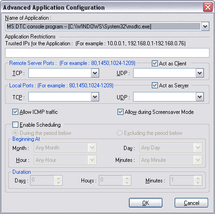Open the Name of Application dropdown arrow
The width and height of the screenshot is (215, 214).
pos(205,27)
